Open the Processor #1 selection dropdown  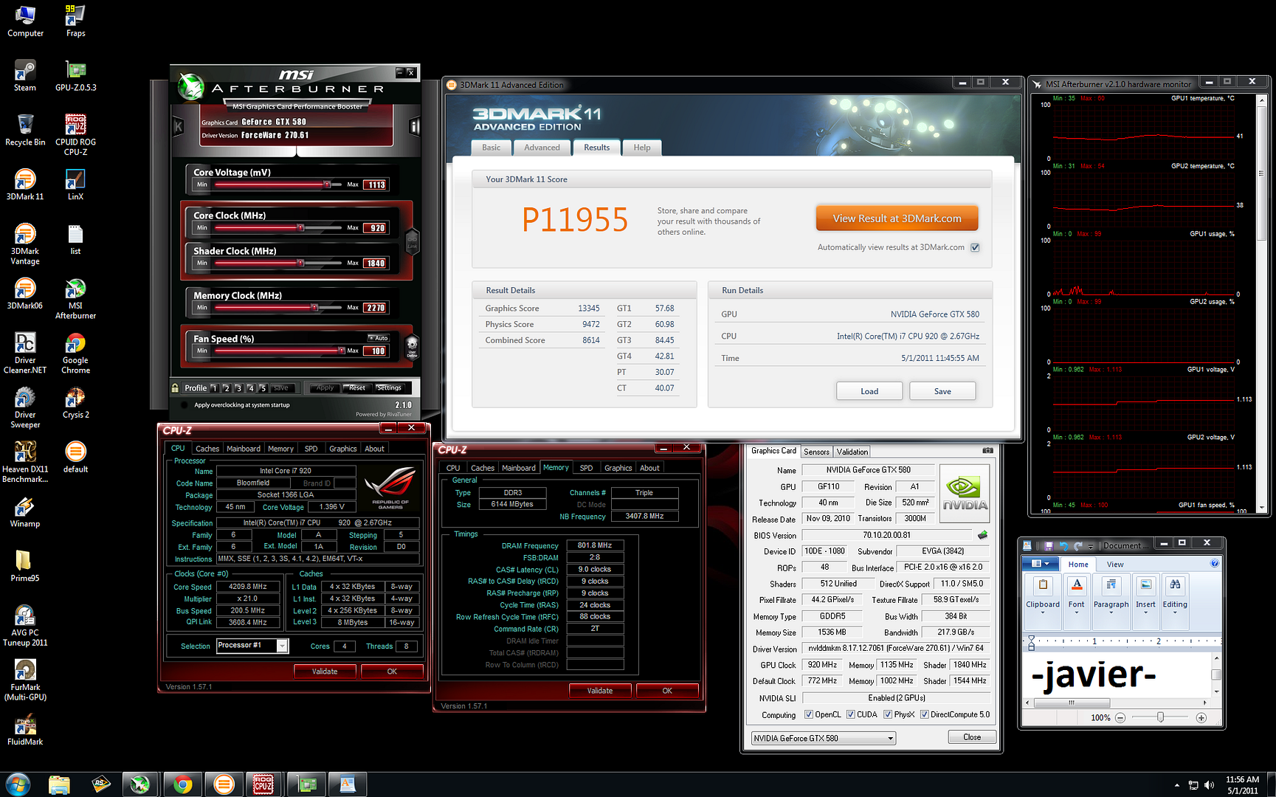252,646
